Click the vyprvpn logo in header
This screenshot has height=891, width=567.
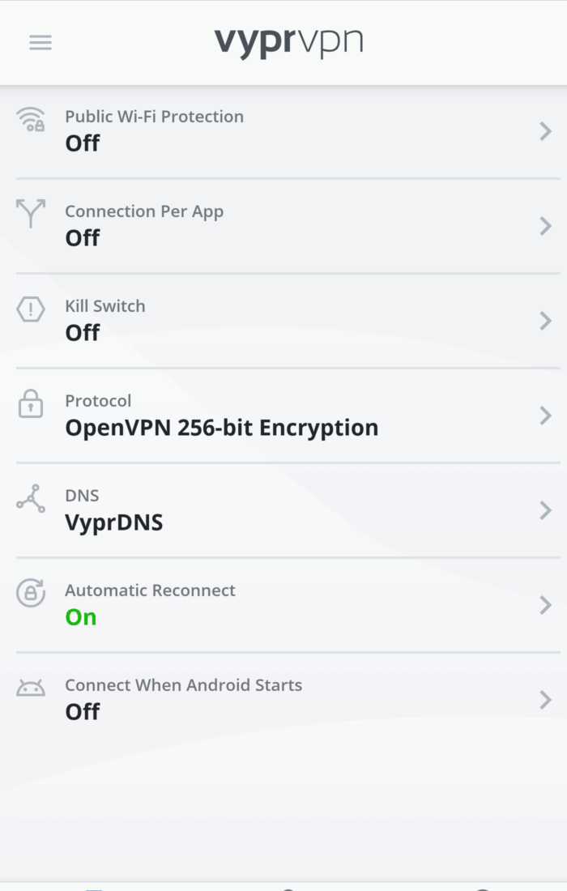(288, 42)
